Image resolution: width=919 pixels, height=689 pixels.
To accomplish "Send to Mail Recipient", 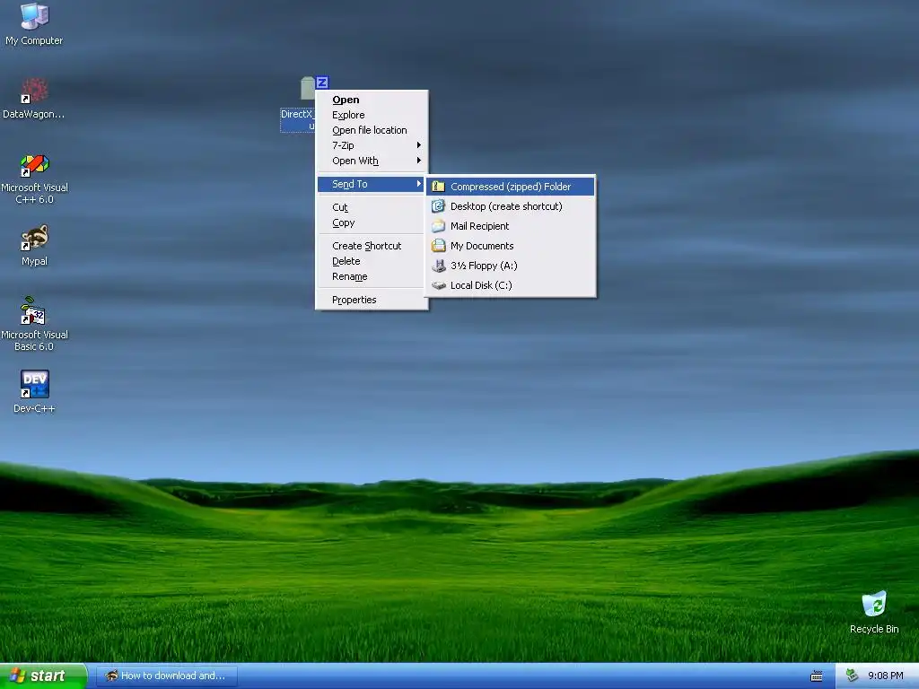I will [511, 226].
